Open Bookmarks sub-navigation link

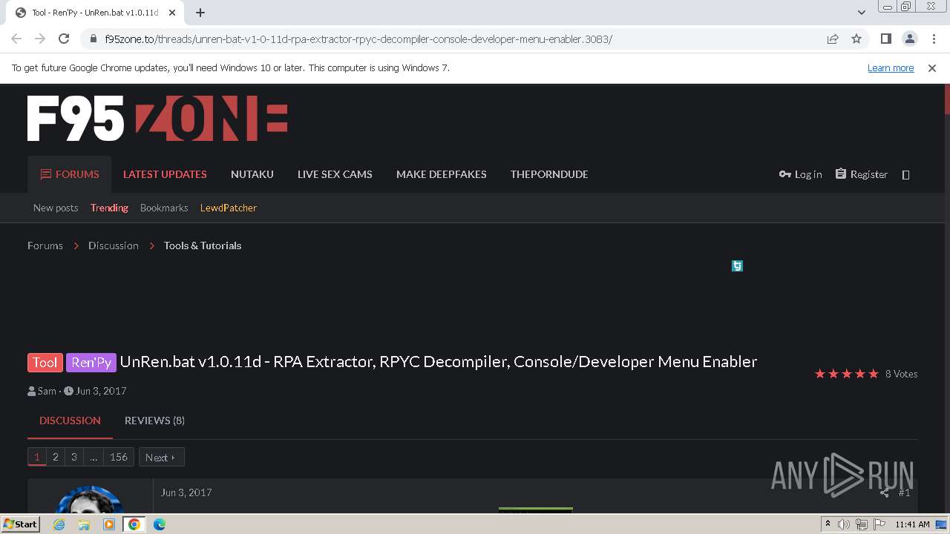tap(164, 208)
